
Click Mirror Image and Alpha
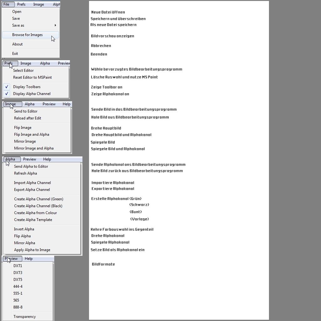(x=34, y=148)
